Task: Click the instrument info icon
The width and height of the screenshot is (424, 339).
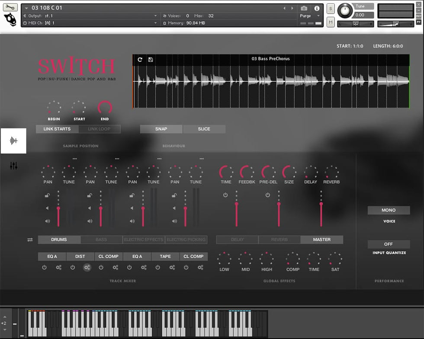Action: point(317,8)
